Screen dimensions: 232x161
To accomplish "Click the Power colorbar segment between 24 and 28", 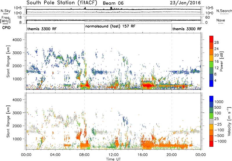I will click(x=211, y=46).
